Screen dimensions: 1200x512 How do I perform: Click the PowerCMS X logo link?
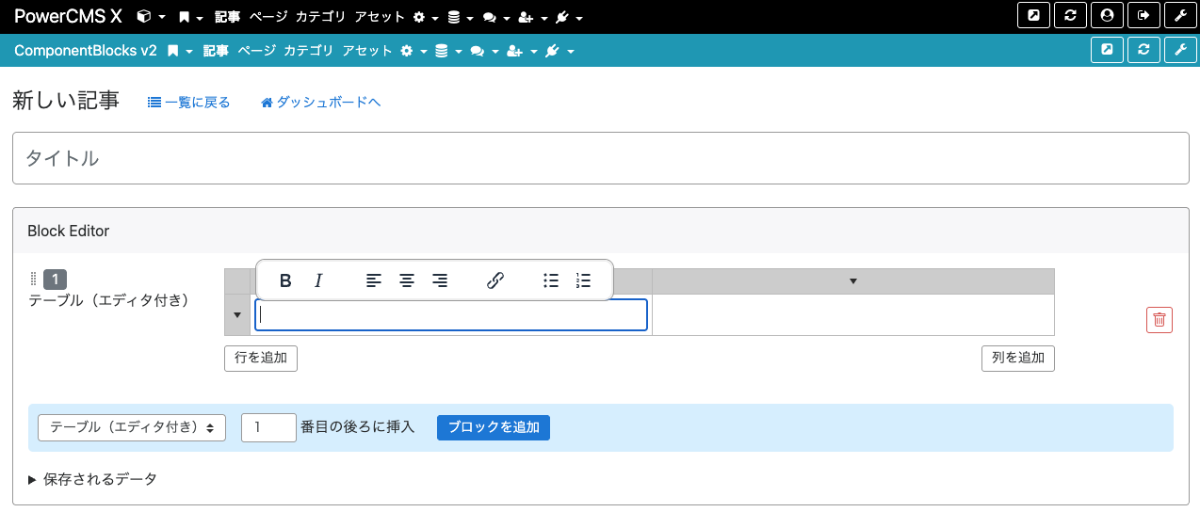[68, 16]
